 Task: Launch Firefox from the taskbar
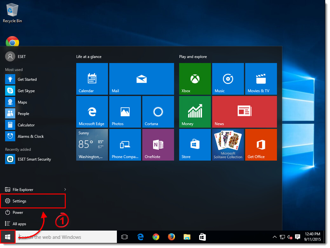coord(171,237)
